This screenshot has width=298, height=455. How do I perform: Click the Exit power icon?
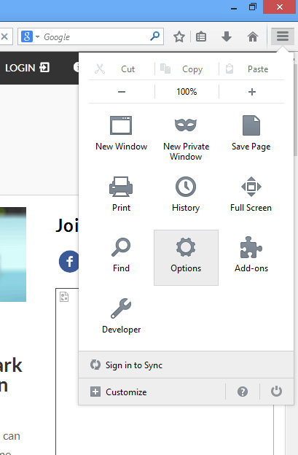click(x=276, y=392)
